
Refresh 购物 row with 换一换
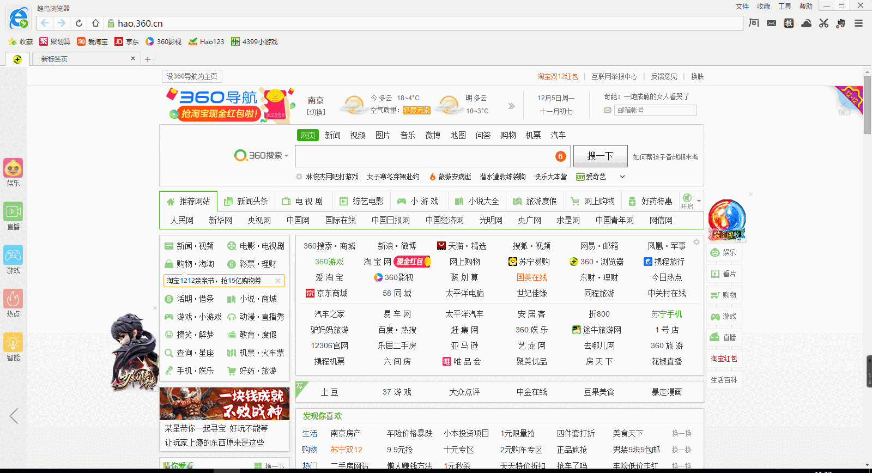pyautogui.click(x=681, y=450)
